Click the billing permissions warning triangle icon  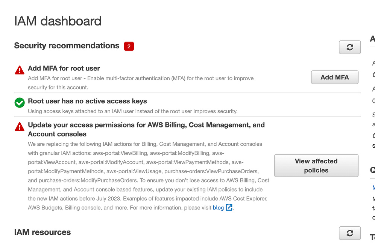20,127
